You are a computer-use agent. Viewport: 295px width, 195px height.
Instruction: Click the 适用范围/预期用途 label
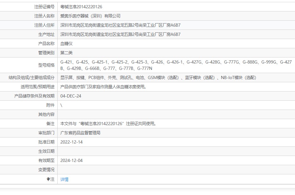[x=38, y=87]
